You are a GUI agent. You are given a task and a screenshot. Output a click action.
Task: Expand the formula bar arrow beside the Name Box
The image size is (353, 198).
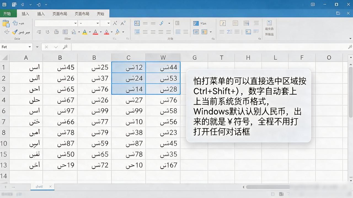(37, 47)
